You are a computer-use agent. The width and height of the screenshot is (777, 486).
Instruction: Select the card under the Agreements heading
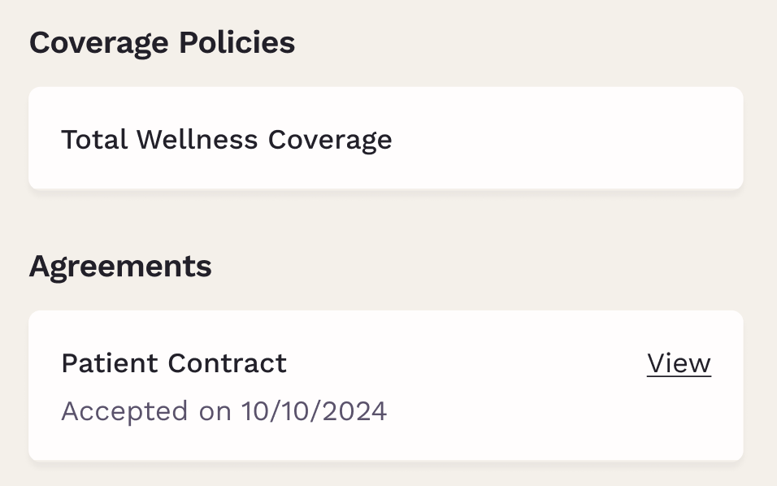386,386
